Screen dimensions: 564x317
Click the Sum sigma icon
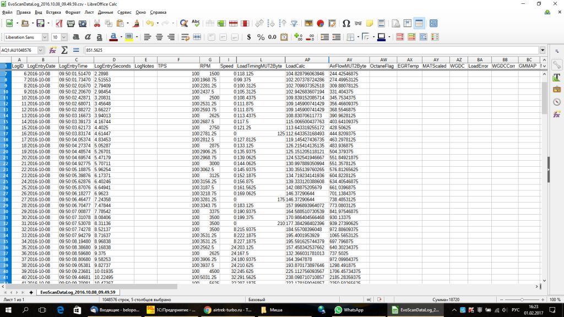click(x=64, y=50)
